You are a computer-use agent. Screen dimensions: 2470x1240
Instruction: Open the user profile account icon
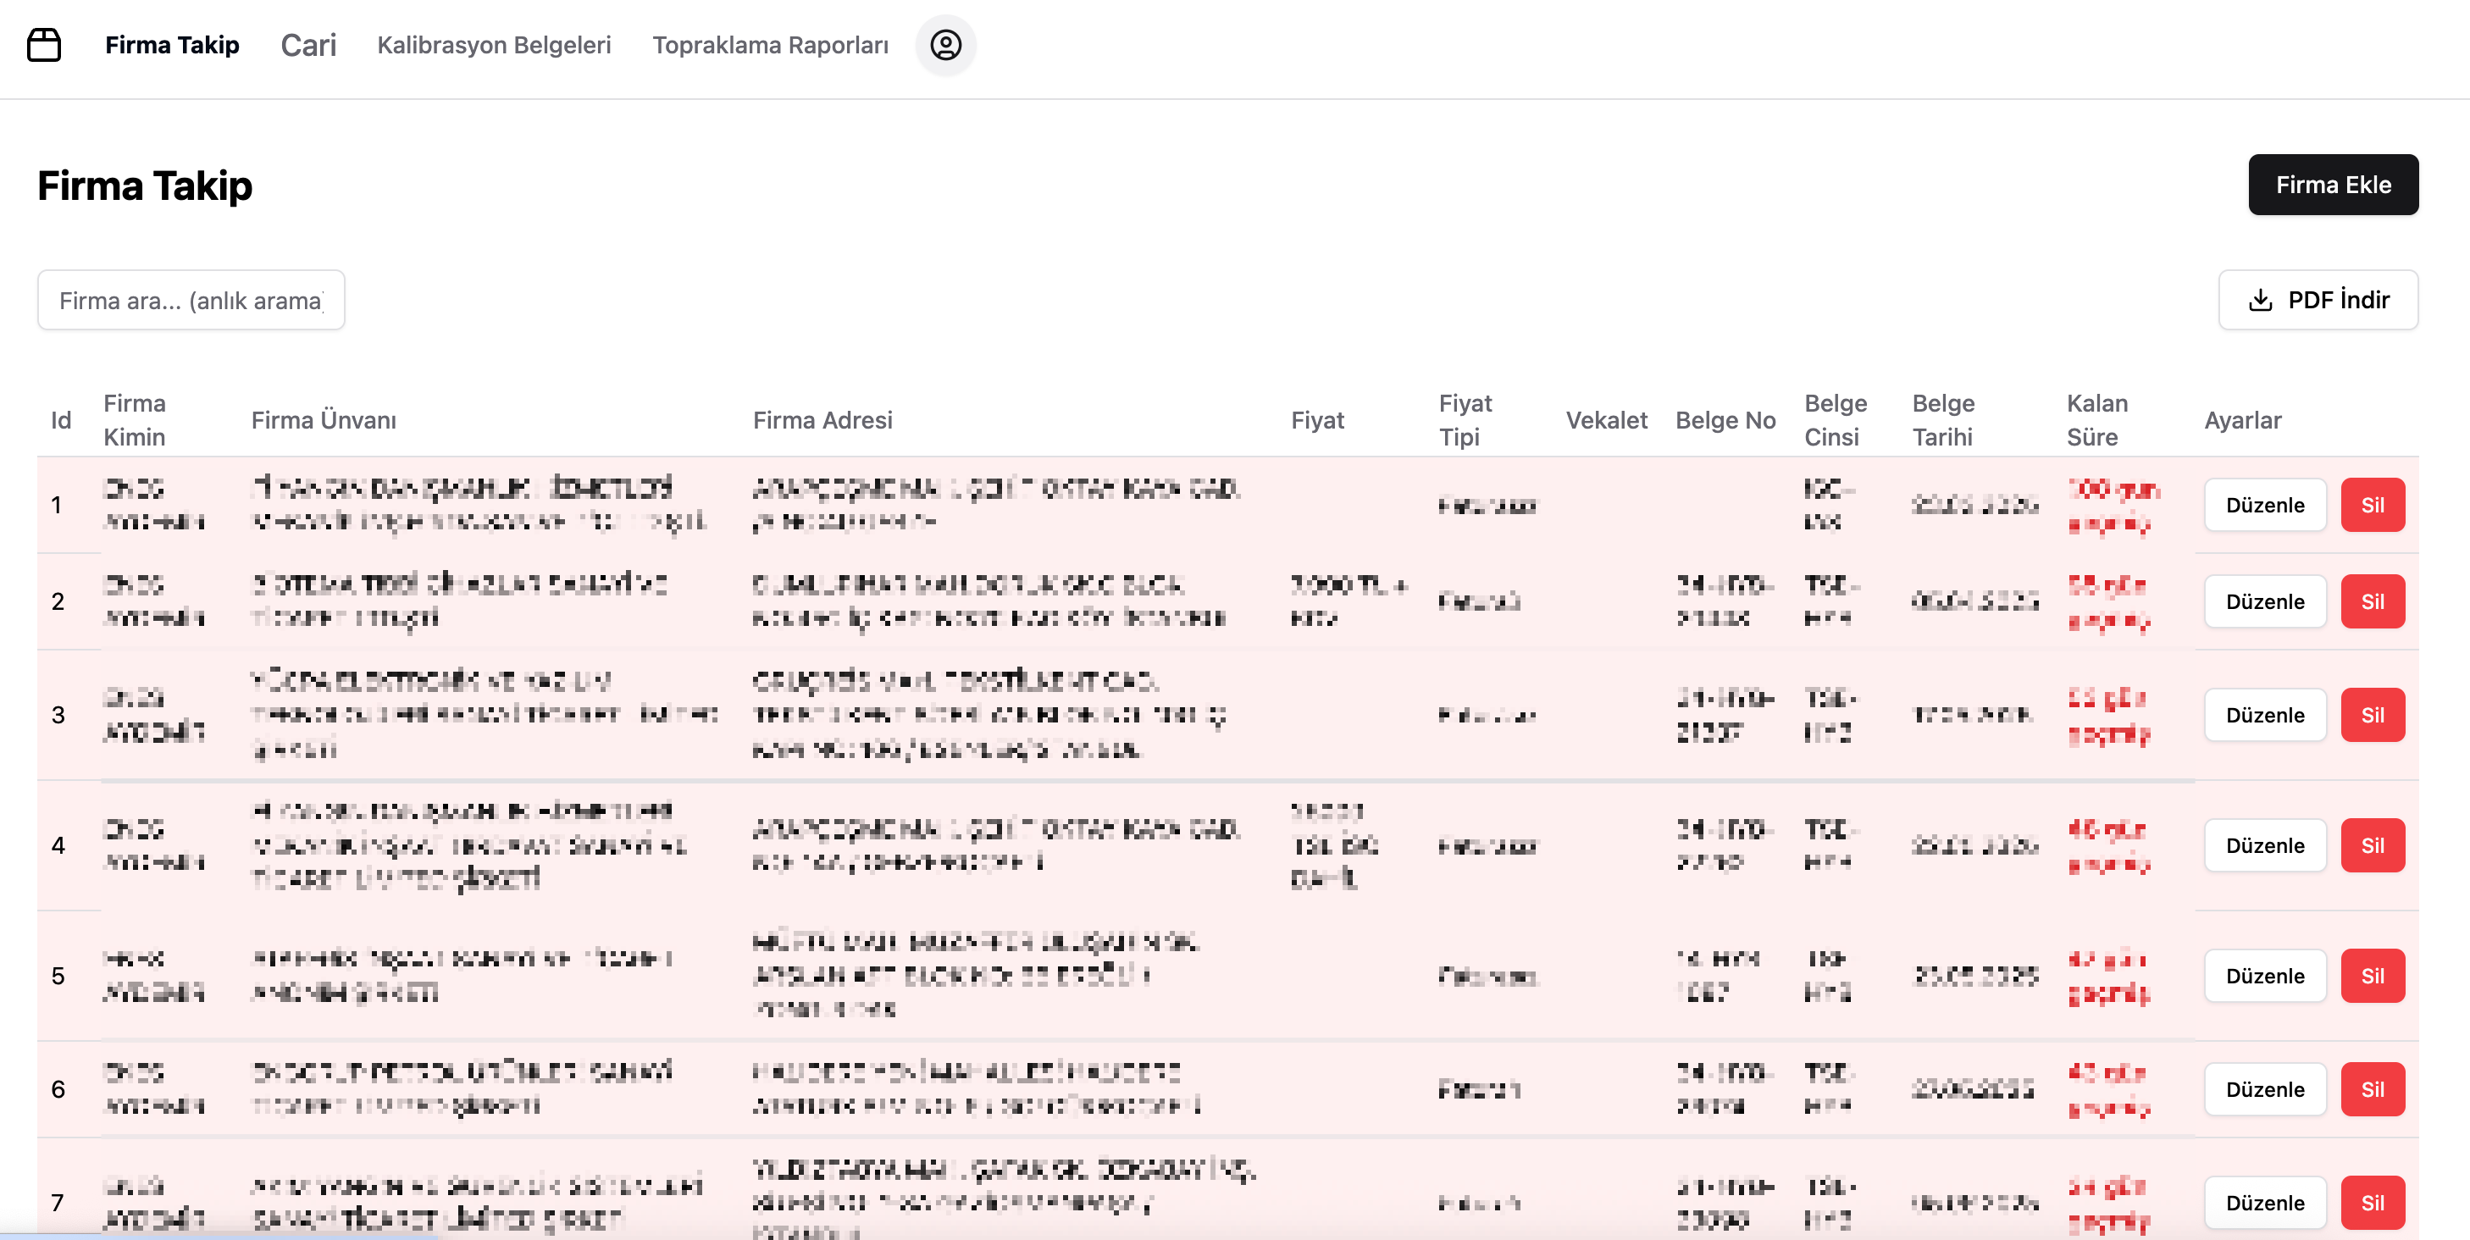[x=946, y=45]
